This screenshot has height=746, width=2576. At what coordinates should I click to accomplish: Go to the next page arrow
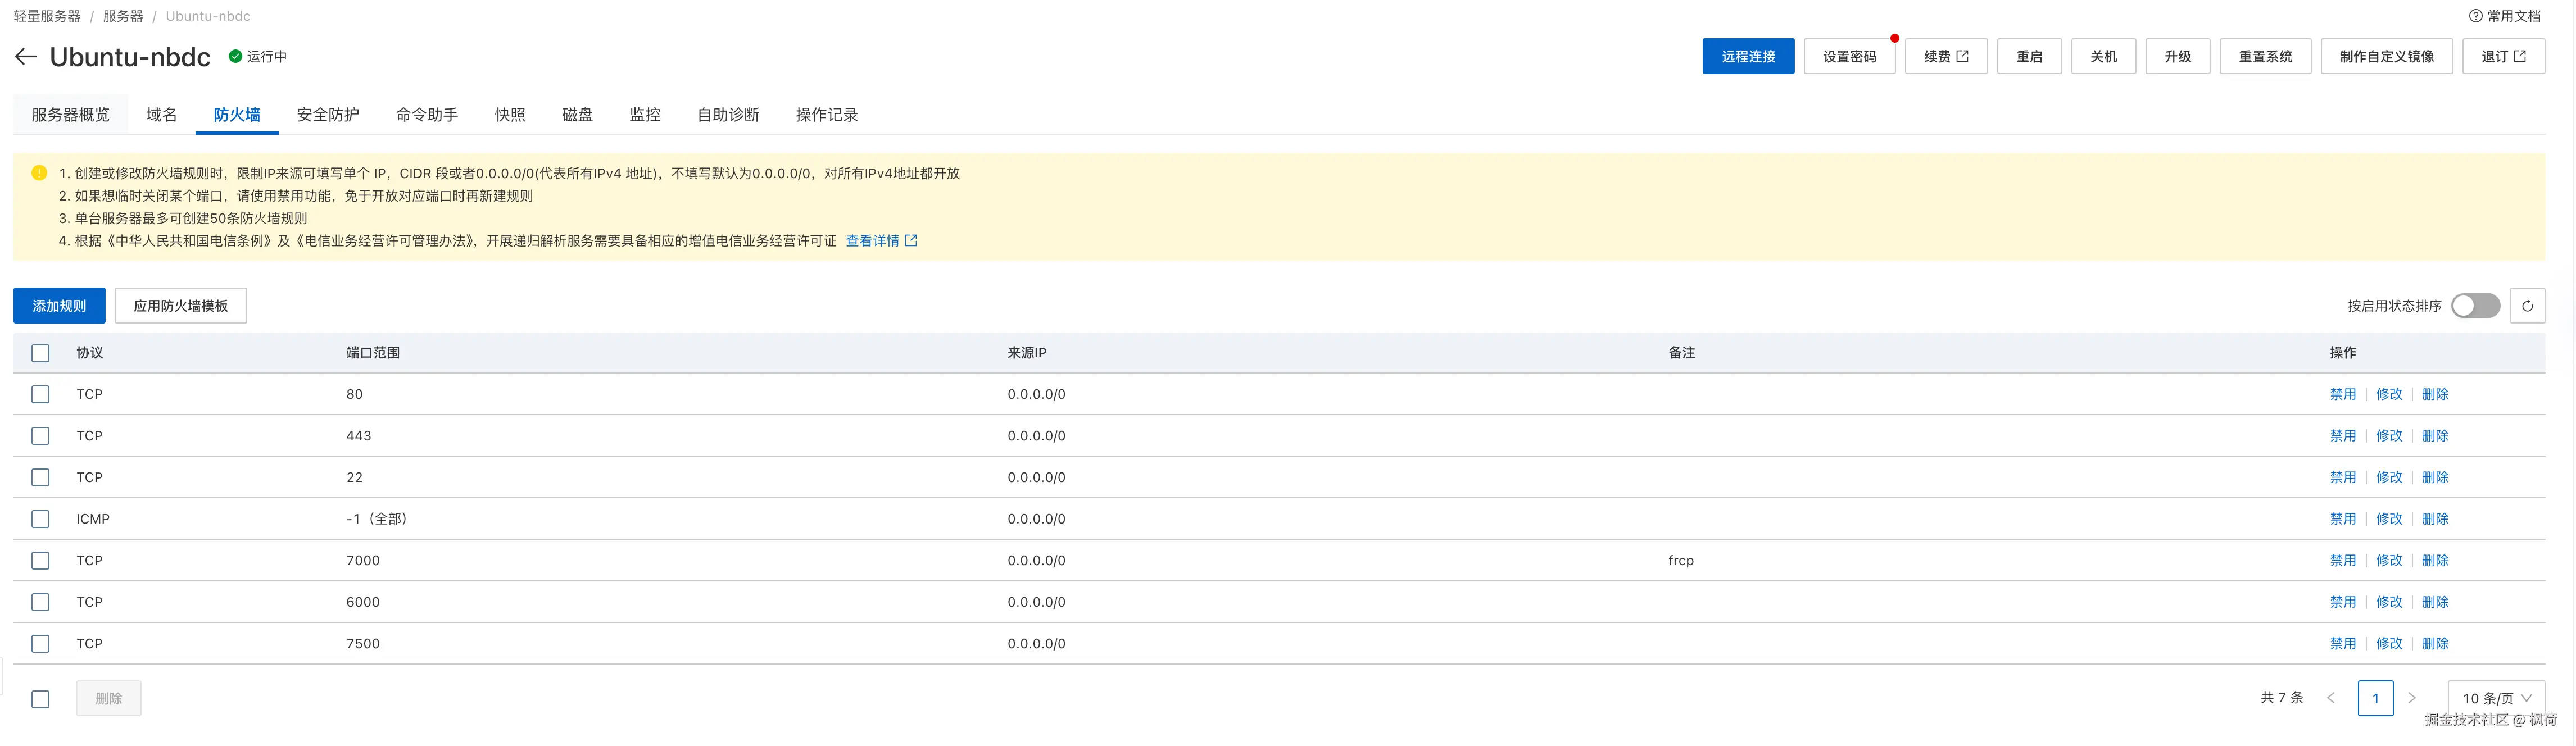[x=2412, y=698]
